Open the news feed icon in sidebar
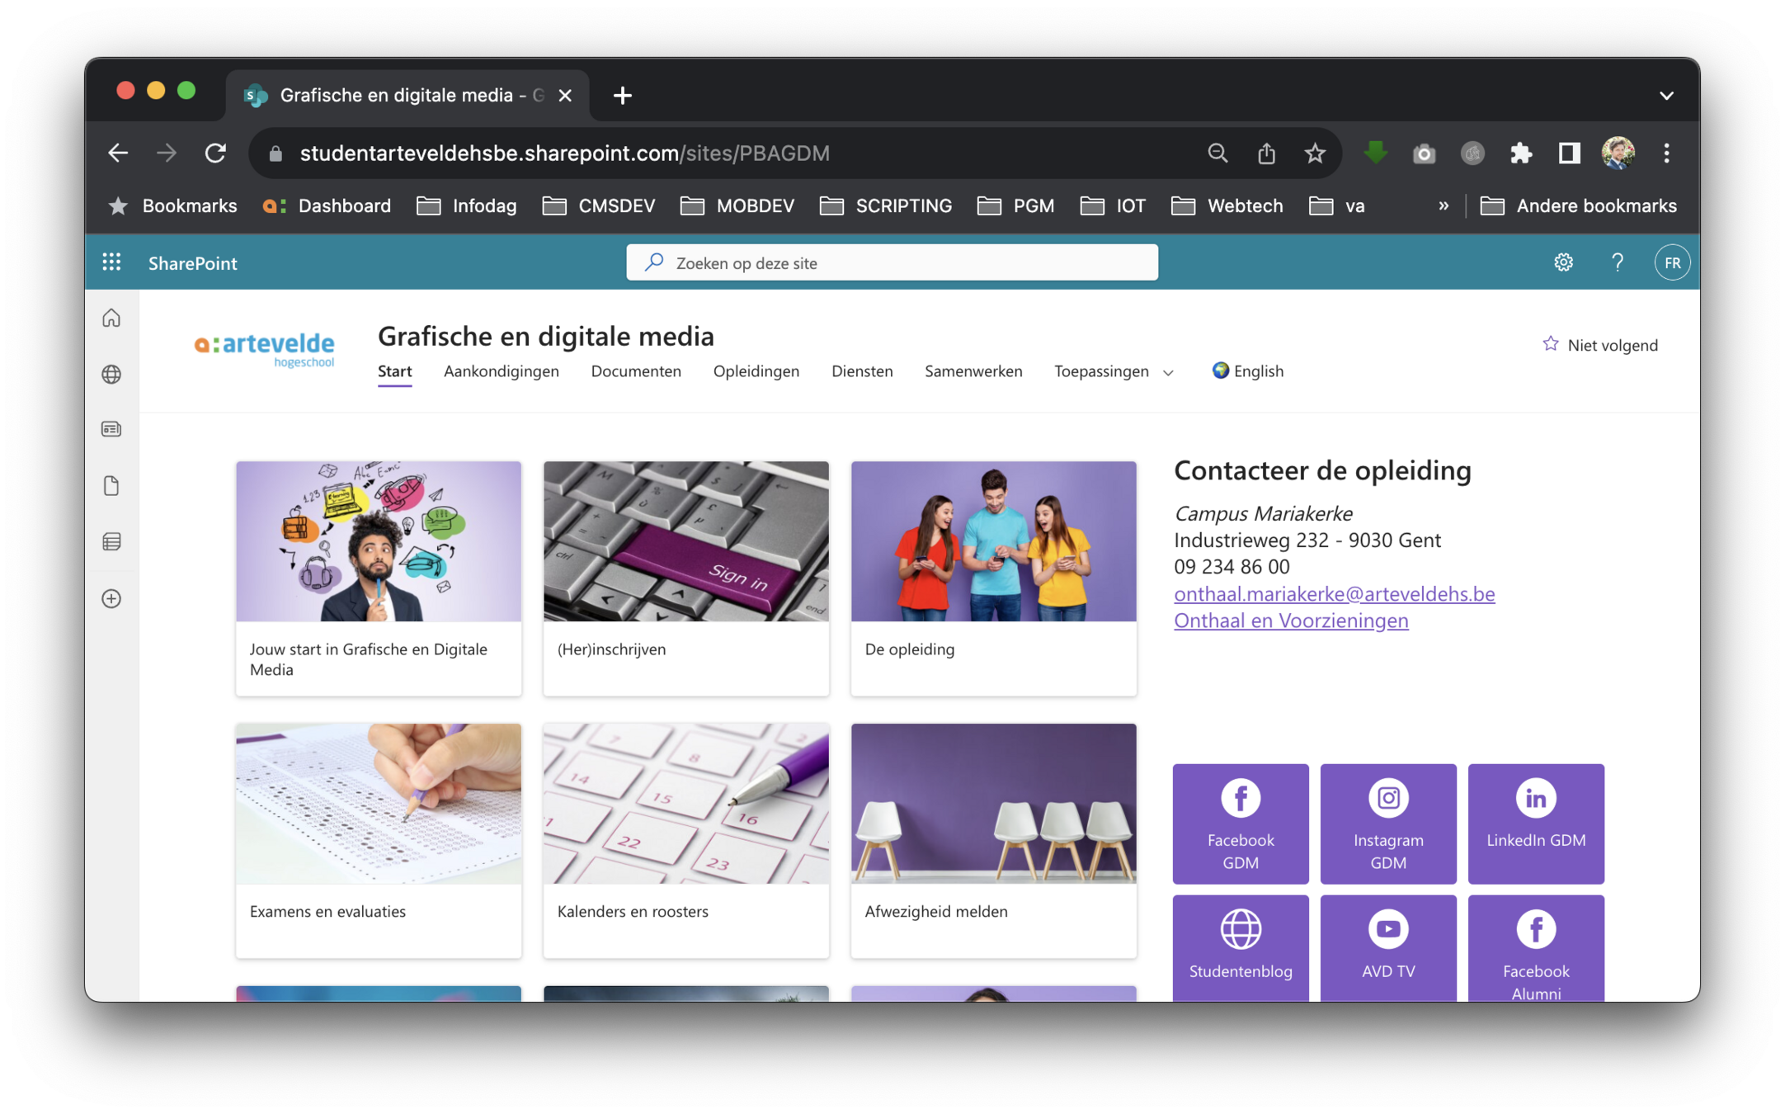Viewport: 1785px width, 1114px height. tap(111, 429)
